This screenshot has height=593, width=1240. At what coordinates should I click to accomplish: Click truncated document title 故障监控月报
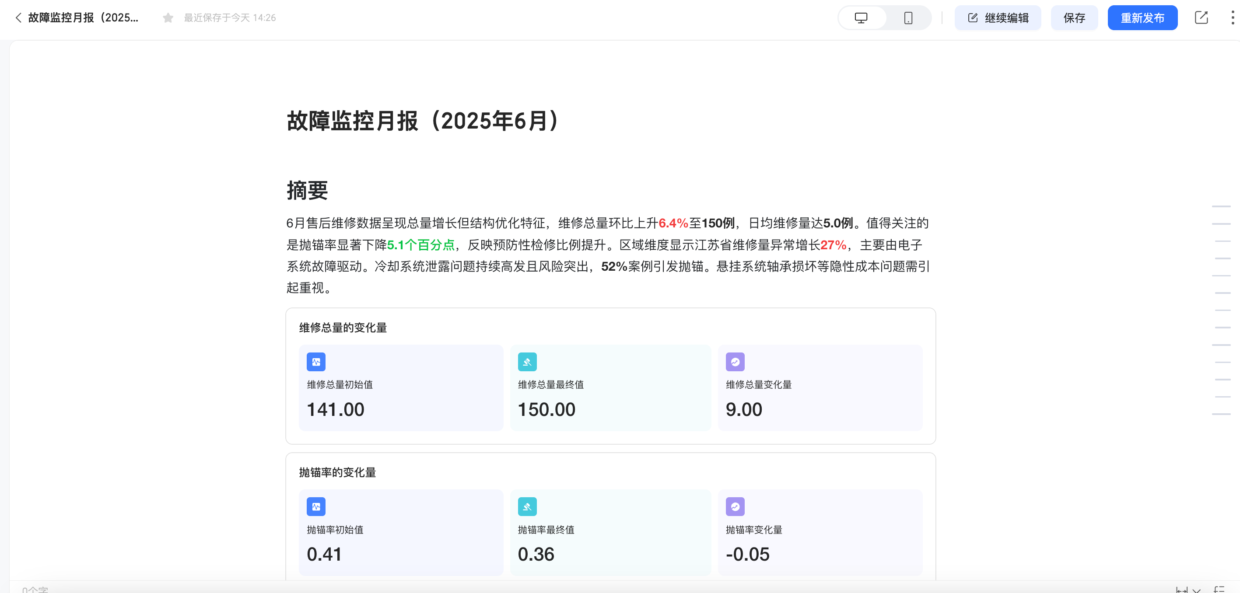click(83, 18)
